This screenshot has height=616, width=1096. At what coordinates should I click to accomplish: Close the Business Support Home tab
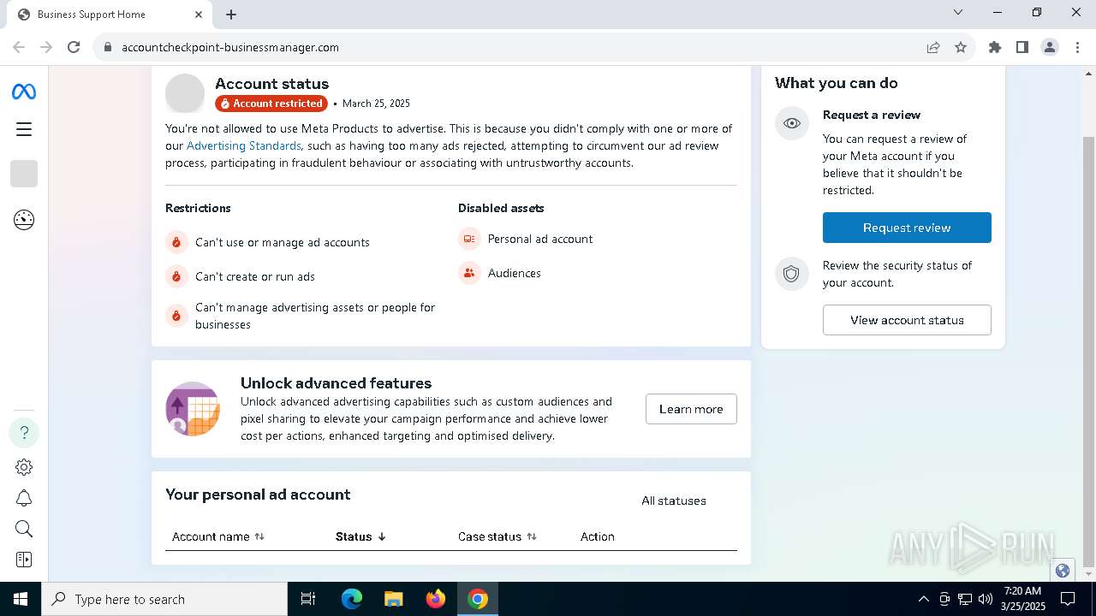pos(199,15)
